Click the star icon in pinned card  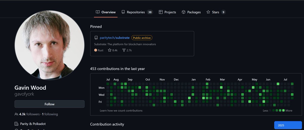coord(110,50)
